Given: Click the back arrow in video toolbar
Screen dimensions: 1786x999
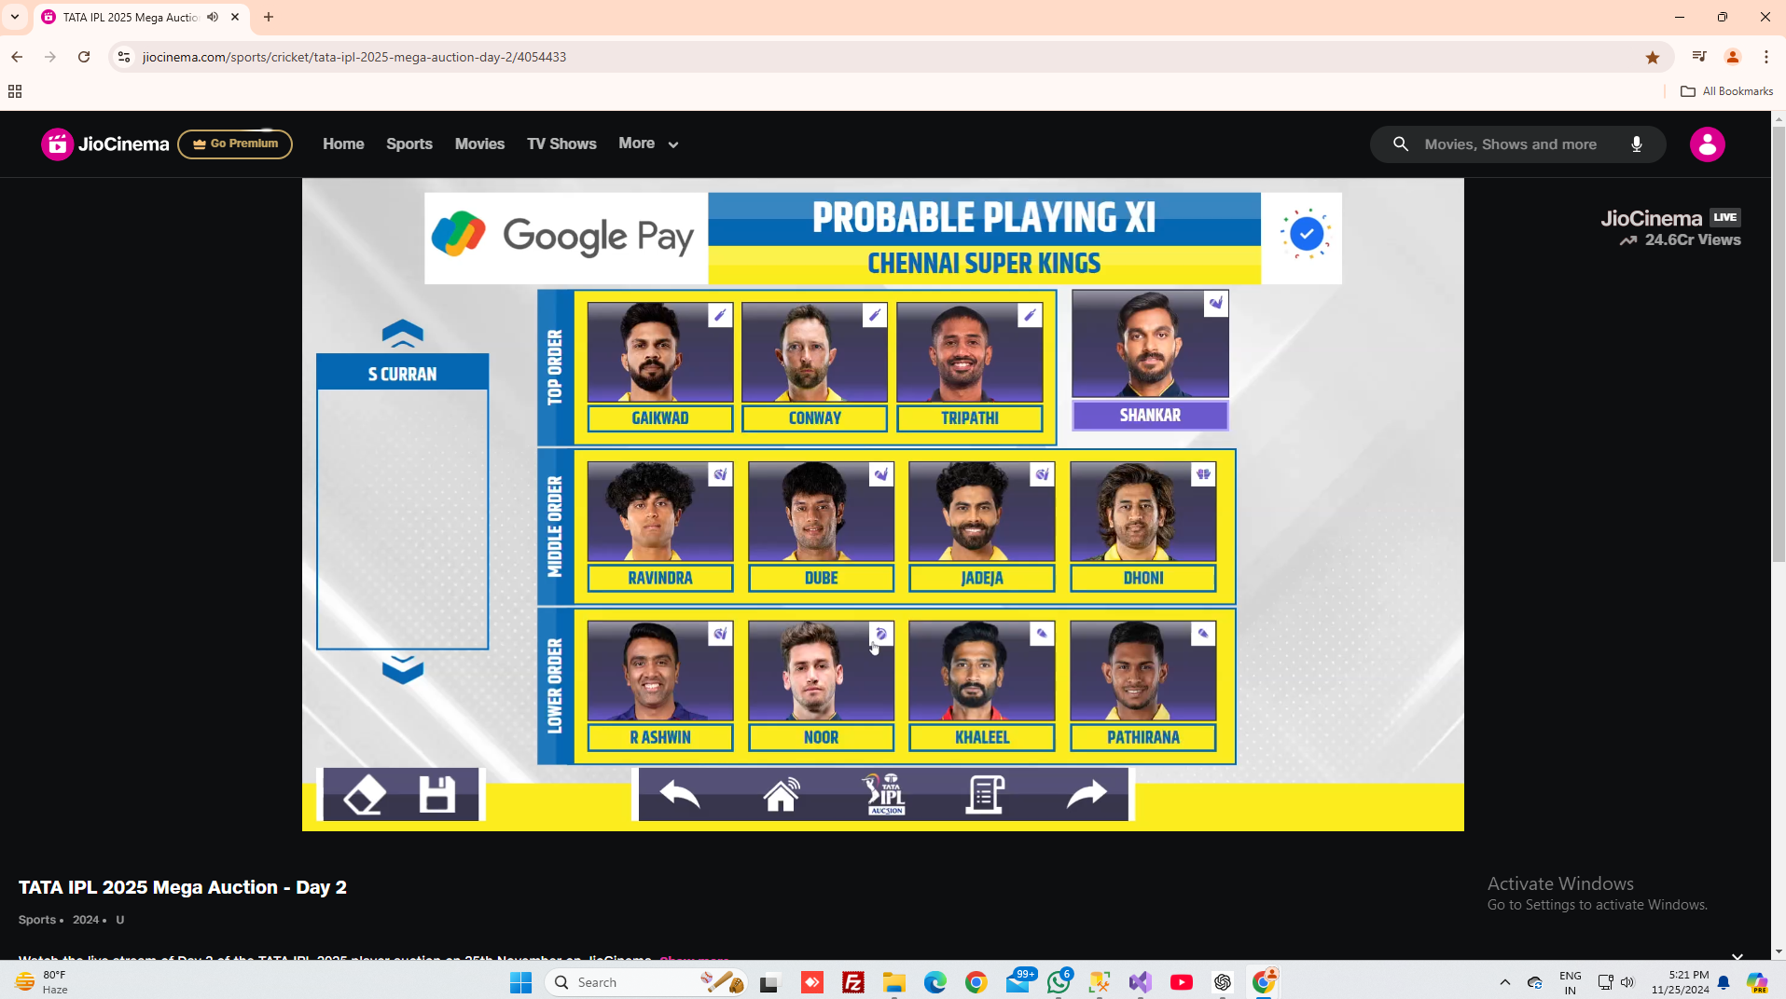Looking at the screenshot, I should coord(679,795).
